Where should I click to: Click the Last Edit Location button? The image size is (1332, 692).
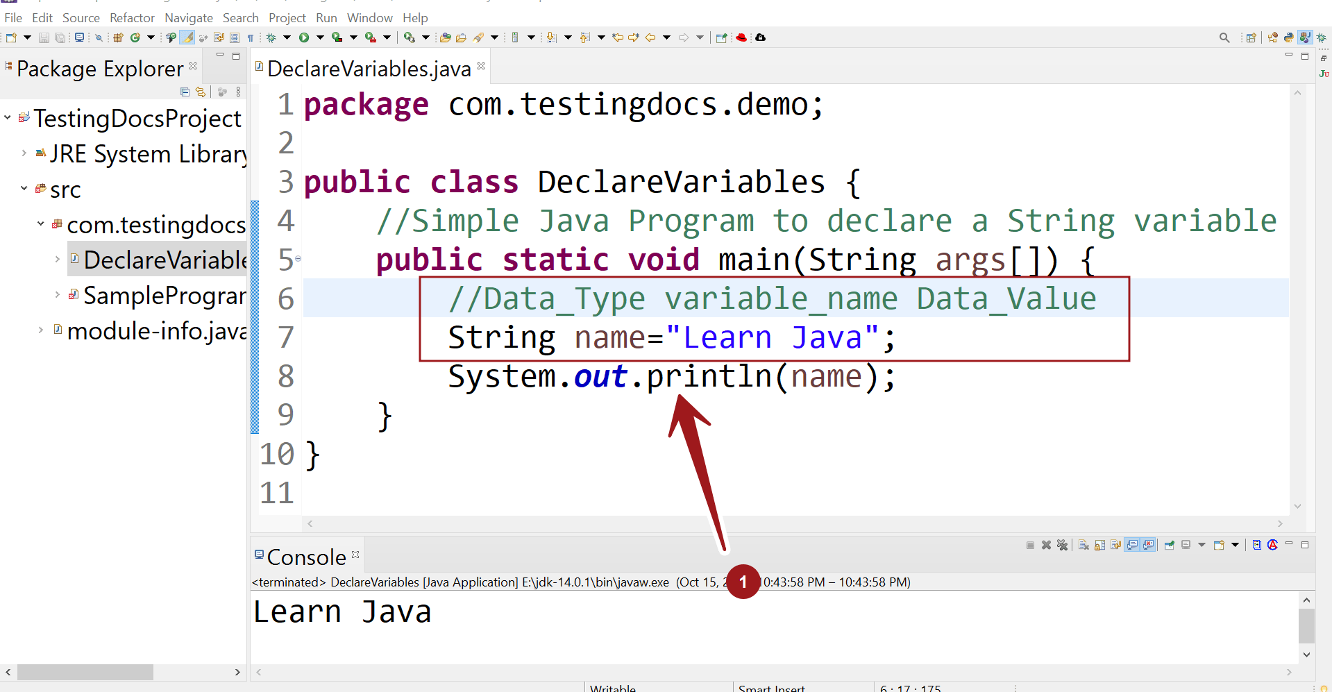pos(618,37)
